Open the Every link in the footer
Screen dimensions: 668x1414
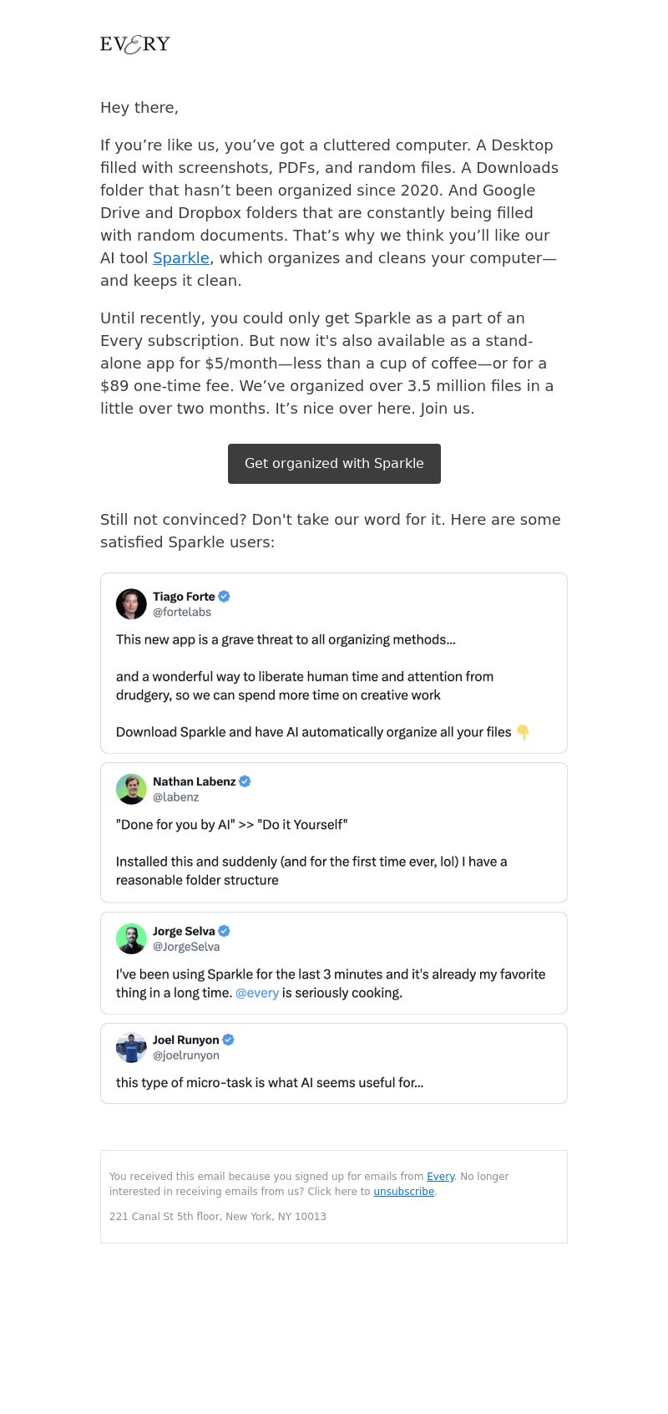440,1177
